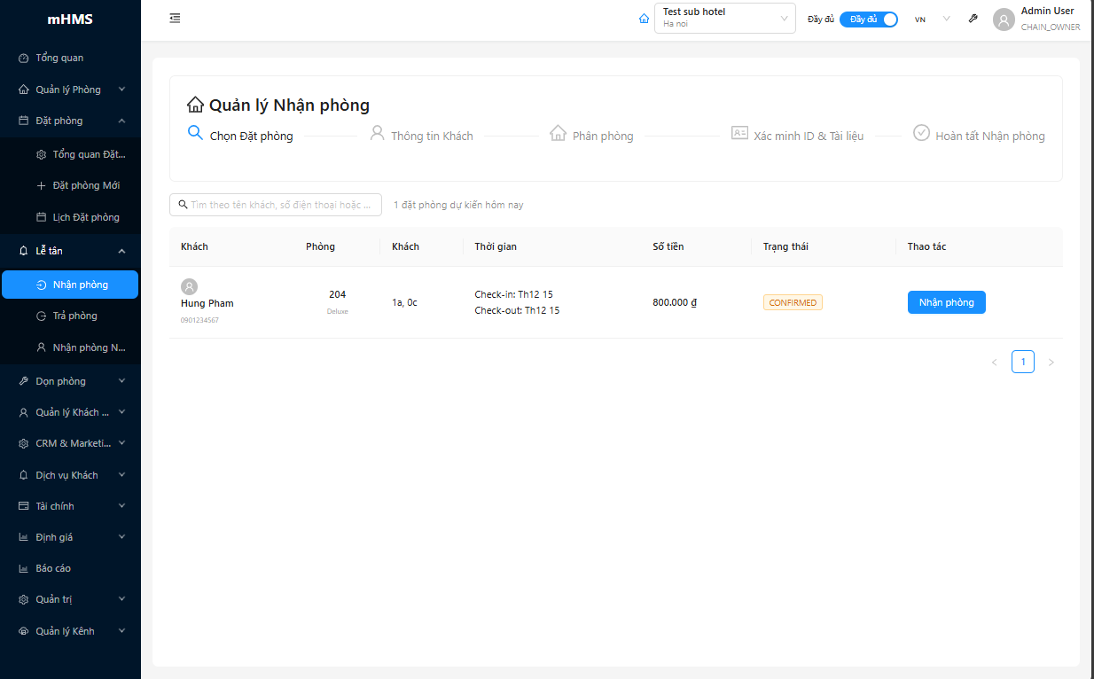Select page 1 in pagination
This screenshot has height=679, width=1094.
click(1022, 362)
